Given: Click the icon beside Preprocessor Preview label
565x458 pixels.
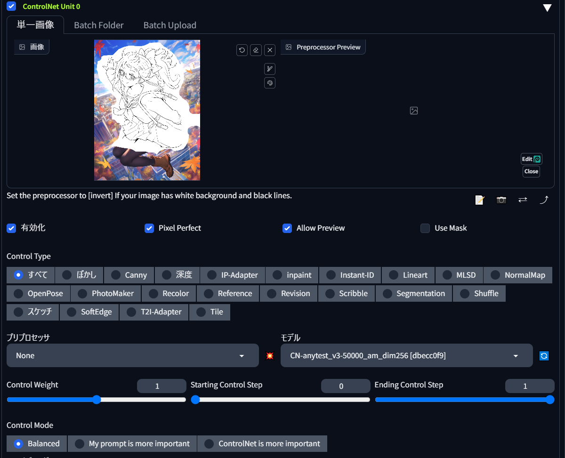Looking at the screenshot, I should click(x=289, y=47).
